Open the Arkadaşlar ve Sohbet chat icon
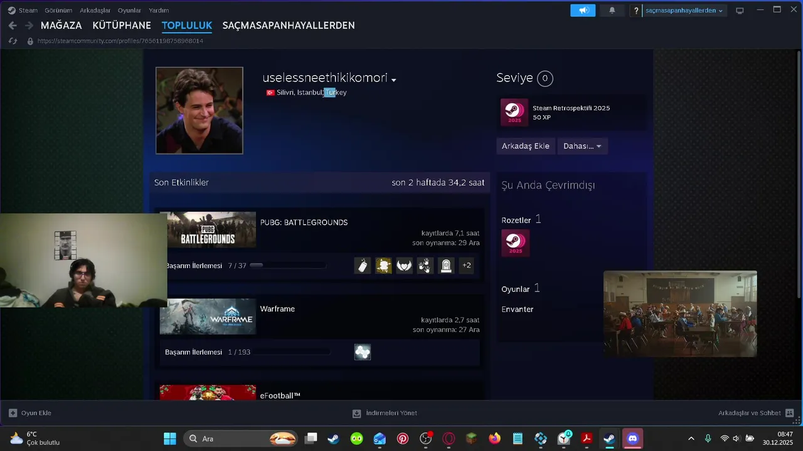 coord(790,413)
